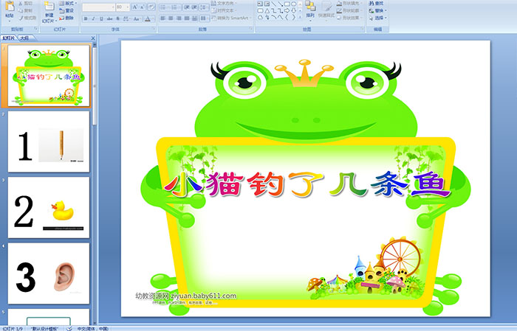This screenshot has height=331, width=517.
Task: Select slide thumbnail with number 1 pencil
Action: (x=49, y=142)
